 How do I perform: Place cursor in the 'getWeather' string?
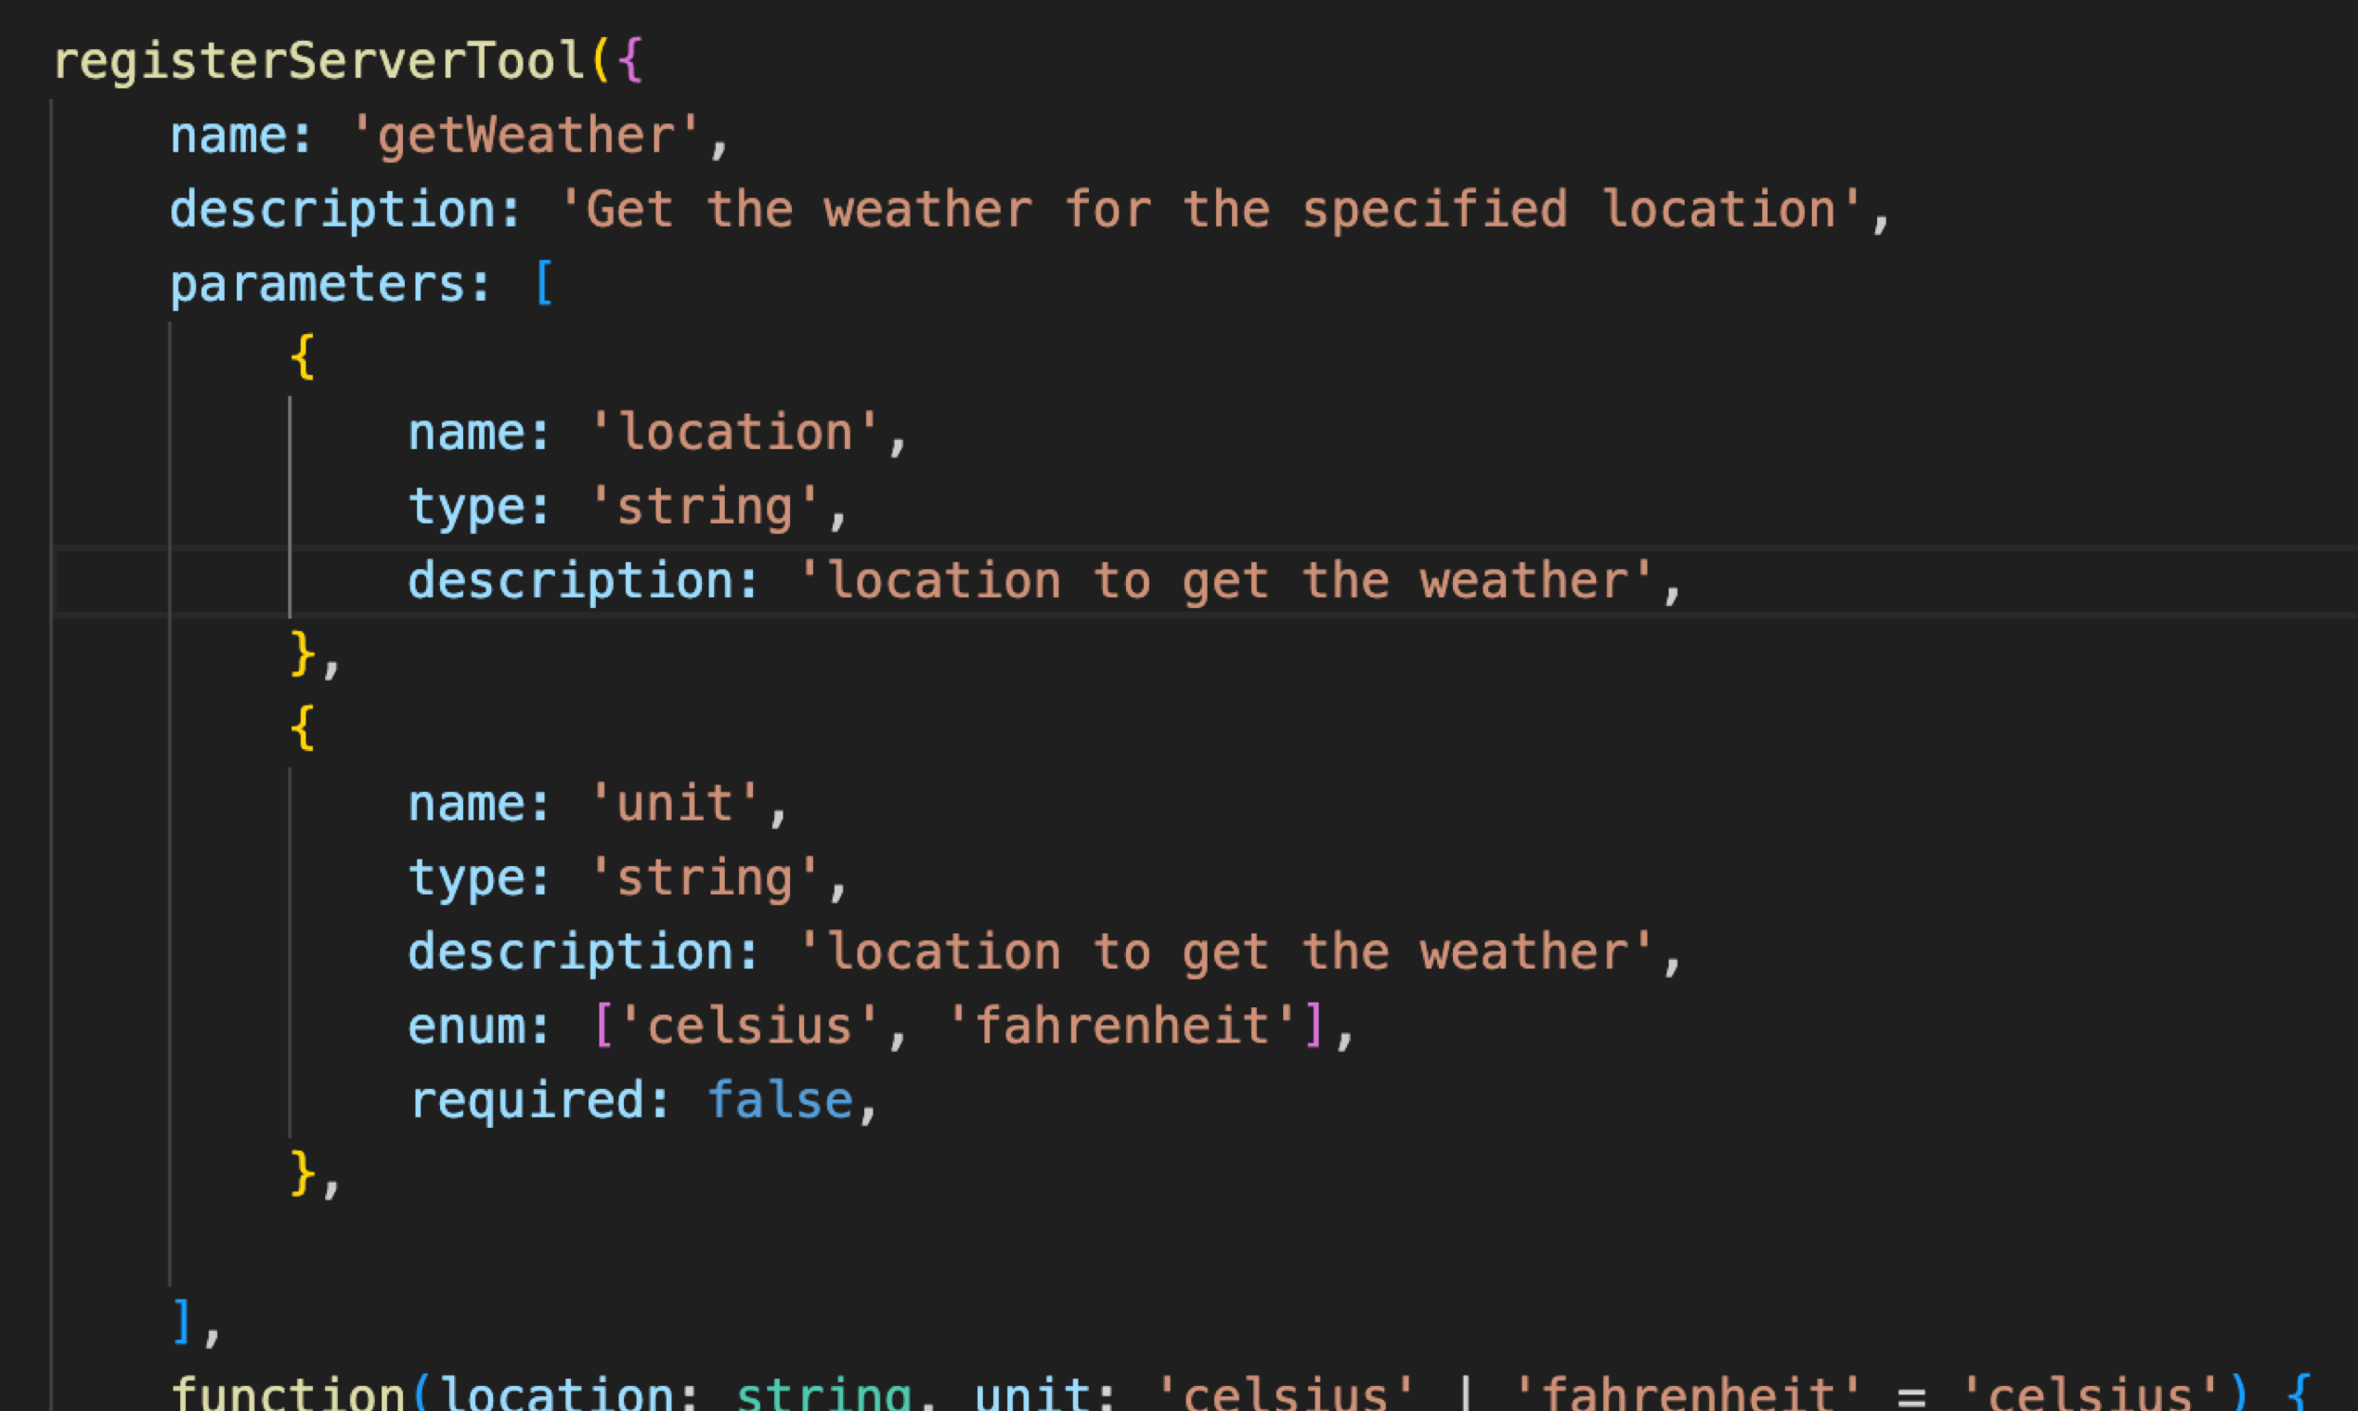525,136
